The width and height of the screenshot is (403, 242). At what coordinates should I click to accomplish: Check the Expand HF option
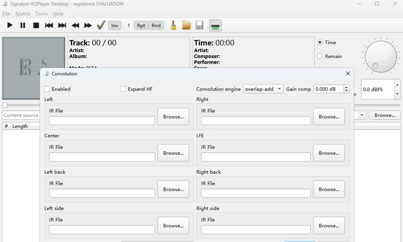click(x=123, y=89)
